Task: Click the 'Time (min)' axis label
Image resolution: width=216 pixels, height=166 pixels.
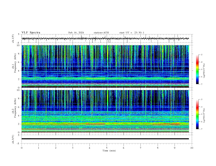Action: pos(109,151)
